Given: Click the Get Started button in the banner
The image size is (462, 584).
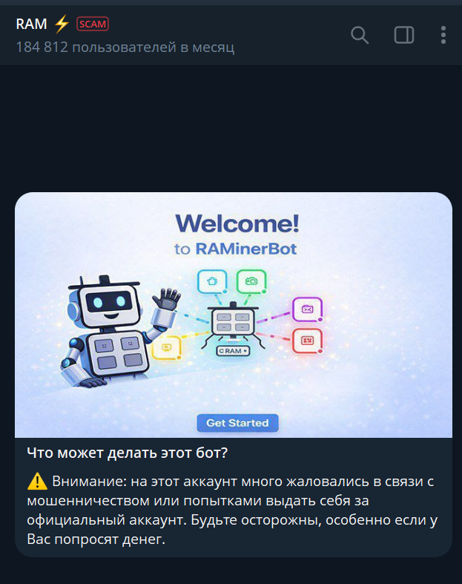Looking at the screenshot, I should pos(237,423).
